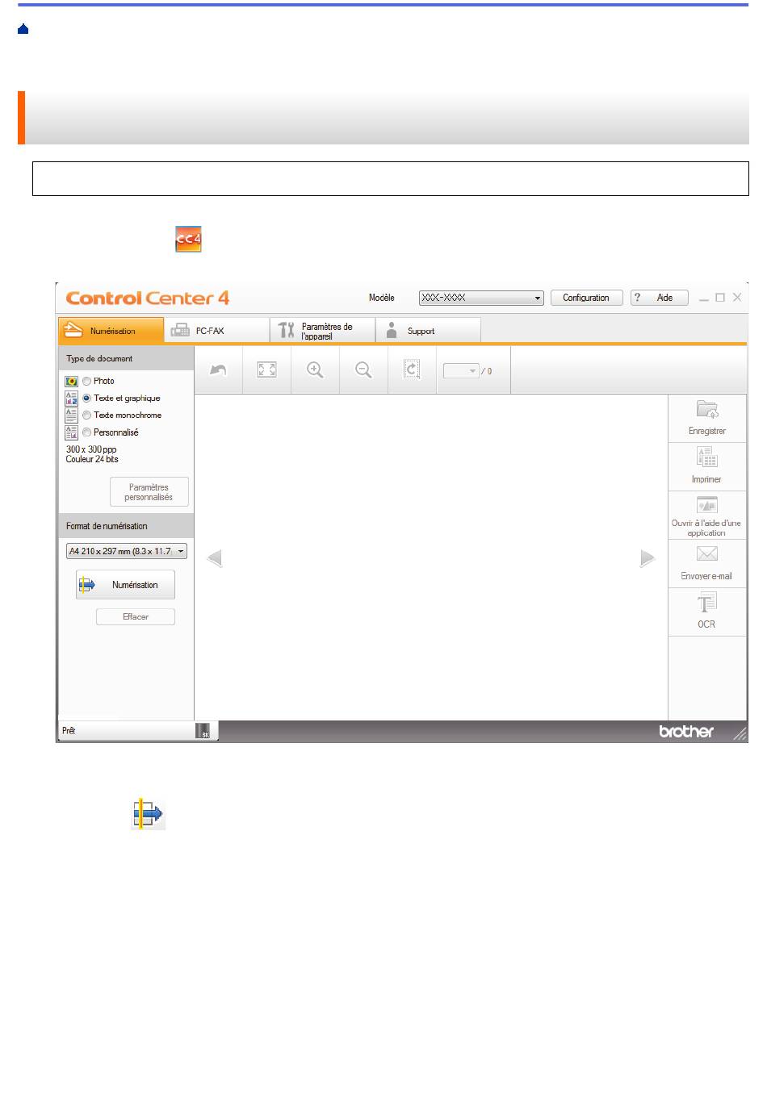Viewport: 767px width, 1119px height.
Task: Save the scan with Enregistrer
Action: coord(706,419)
